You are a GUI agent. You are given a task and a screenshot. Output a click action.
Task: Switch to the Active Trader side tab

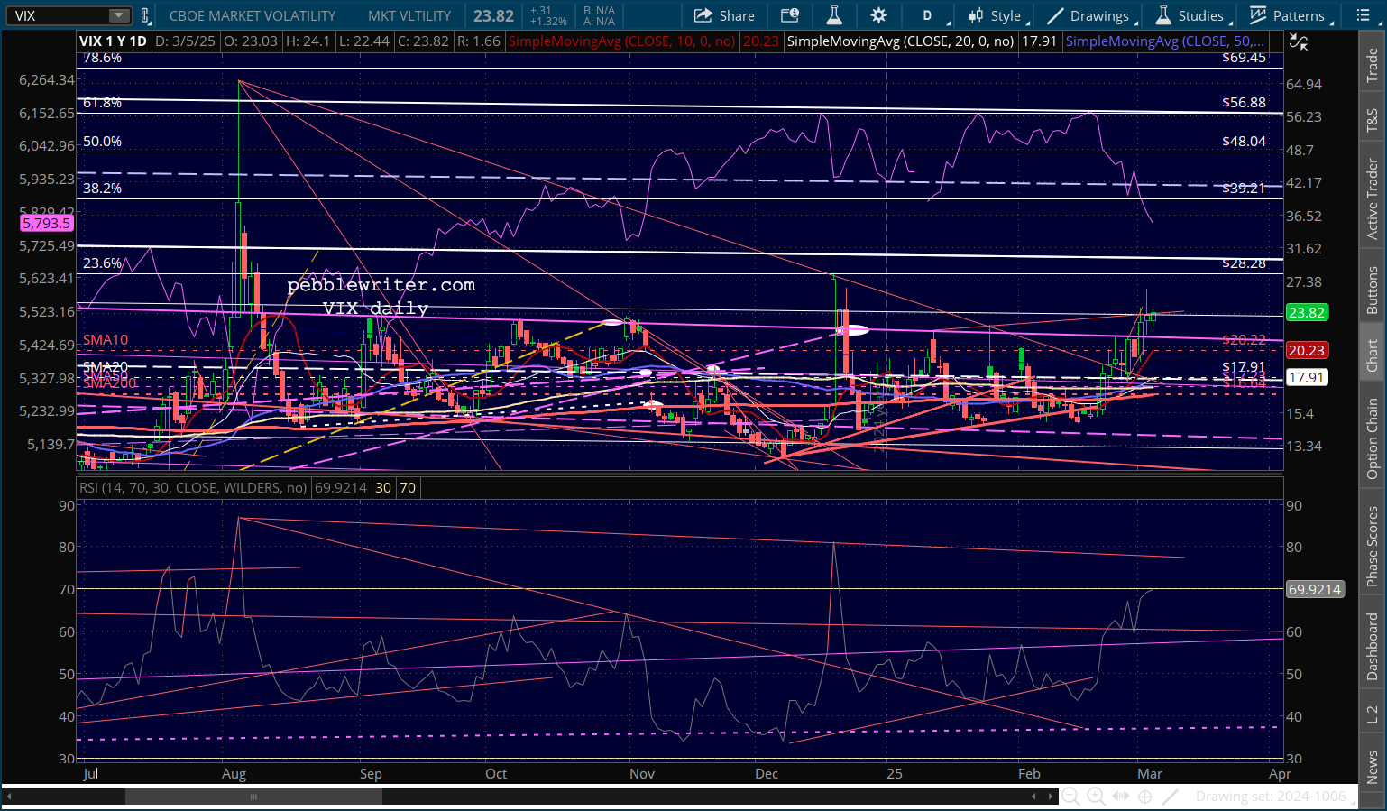point(1373,198)
